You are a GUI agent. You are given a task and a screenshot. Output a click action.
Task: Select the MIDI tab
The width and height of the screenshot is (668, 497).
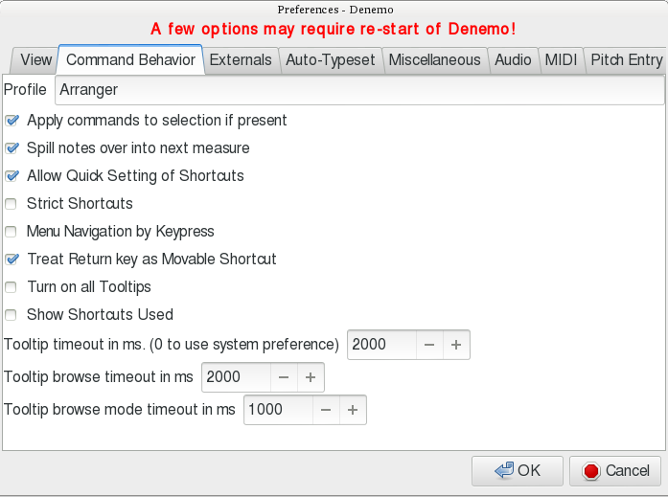coord(561,59)
